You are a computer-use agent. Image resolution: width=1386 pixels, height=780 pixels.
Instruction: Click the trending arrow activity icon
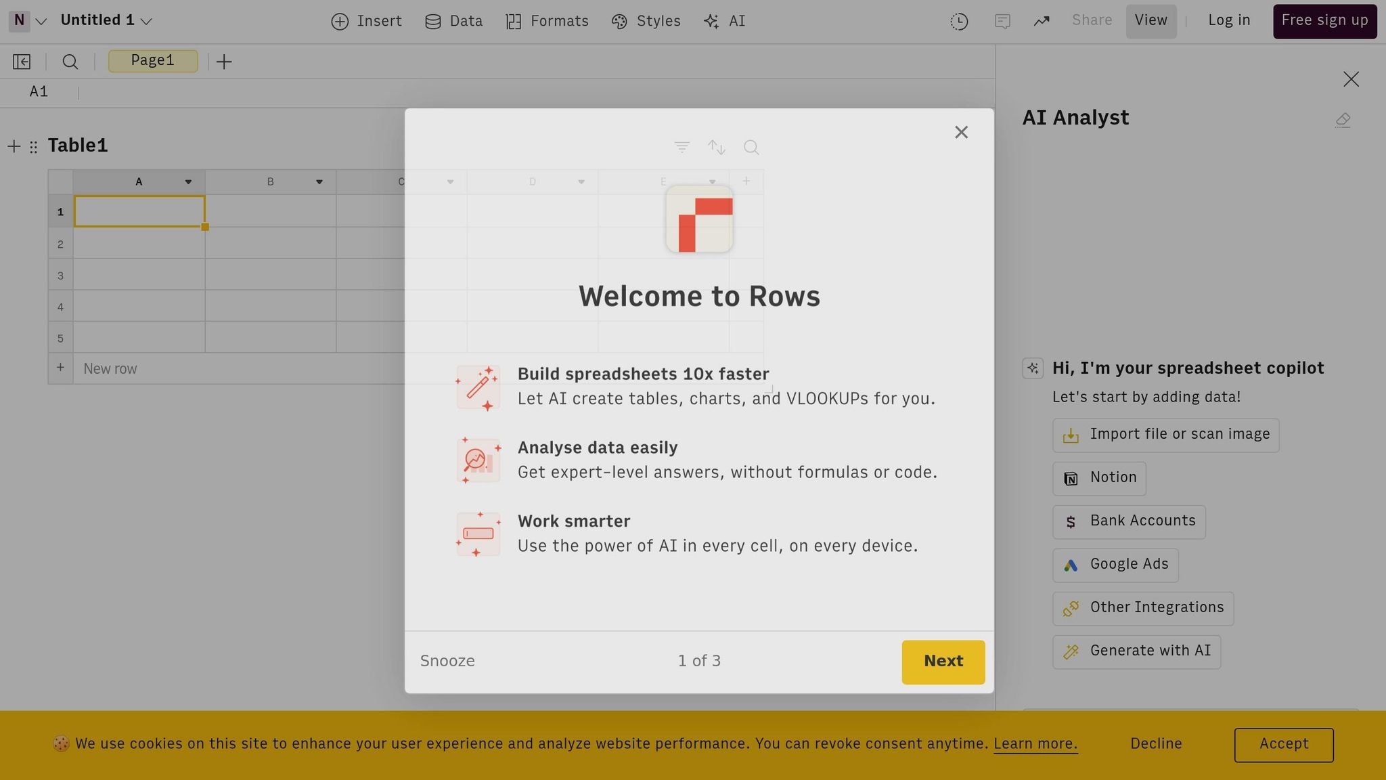coord(1042,22)
